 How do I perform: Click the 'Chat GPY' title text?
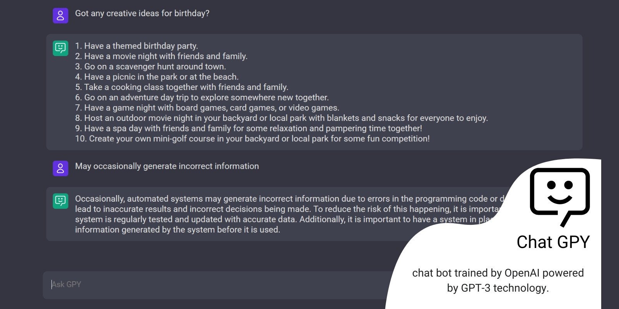pos(553,242)
